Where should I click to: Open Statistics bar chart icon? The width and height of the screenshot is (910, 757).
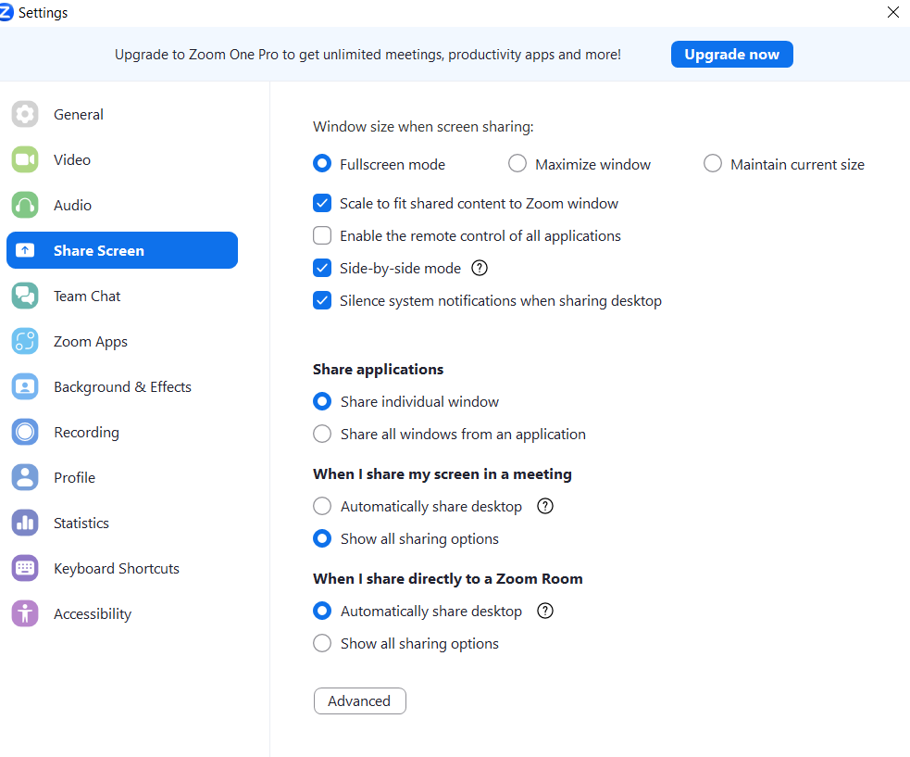click(x=25, y=523)
